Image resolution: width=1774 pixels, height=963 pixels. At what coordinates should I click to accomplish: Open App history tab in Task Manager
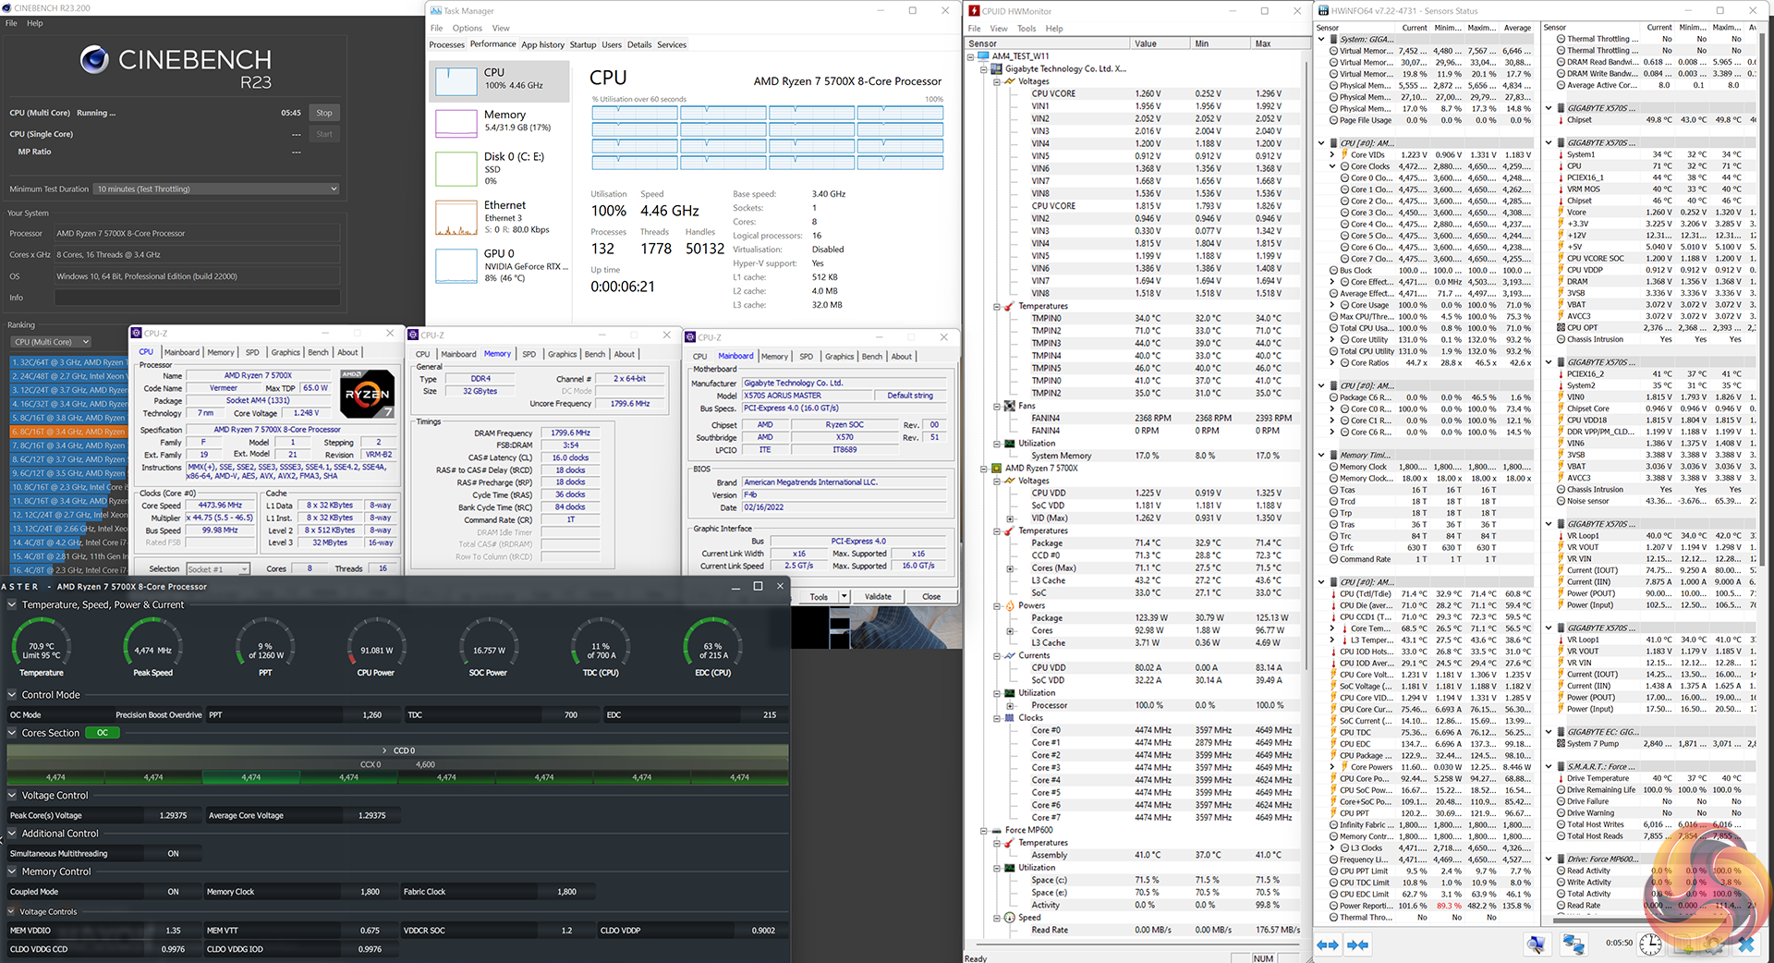click(542, 44)
